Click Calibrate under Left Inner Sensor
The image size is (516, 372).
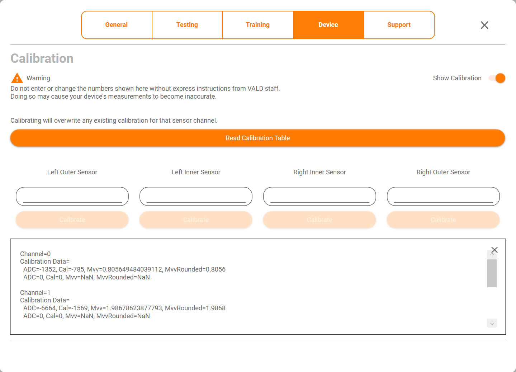[x=196, y=220]
